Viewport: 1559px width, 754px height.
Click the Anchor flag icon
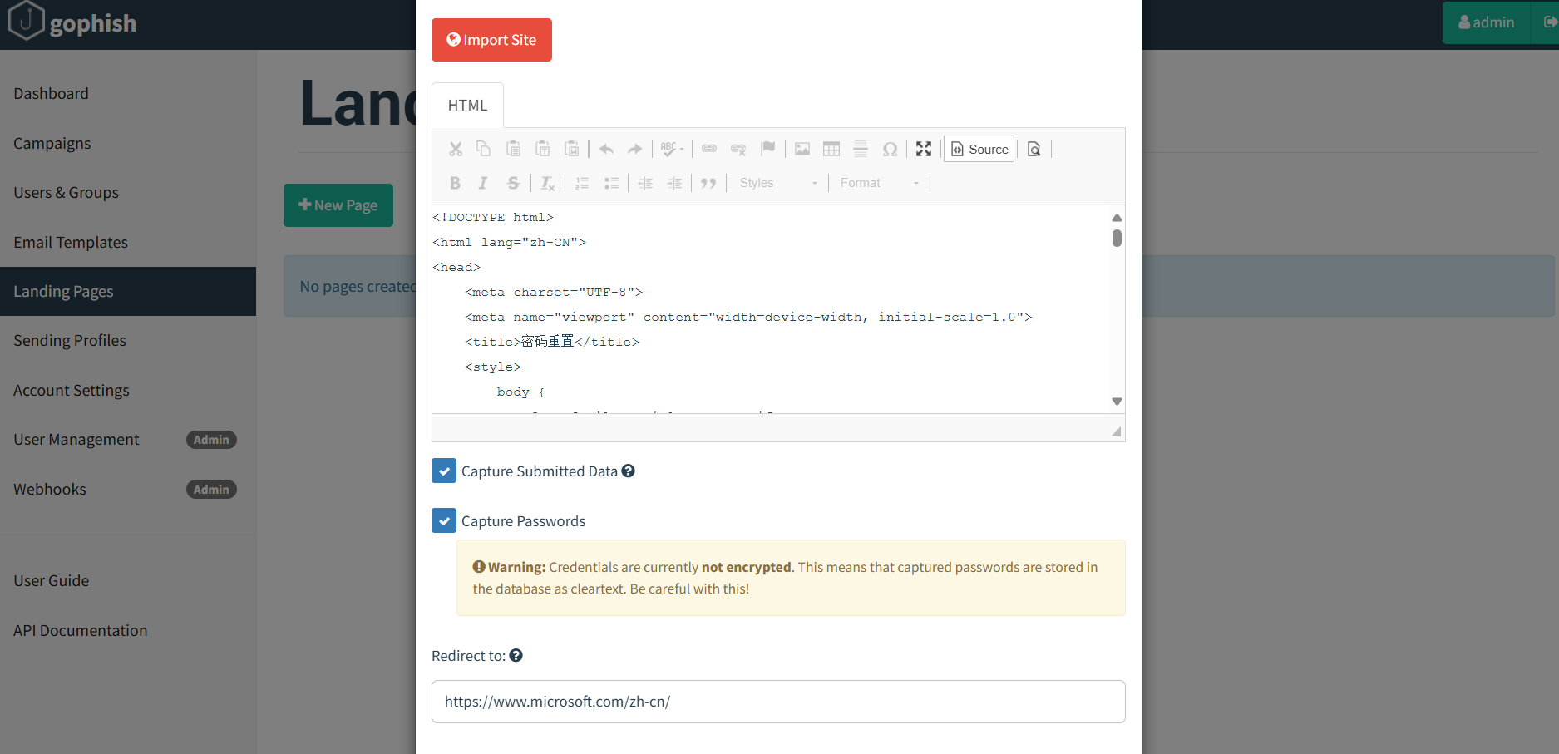coord(767,149)
